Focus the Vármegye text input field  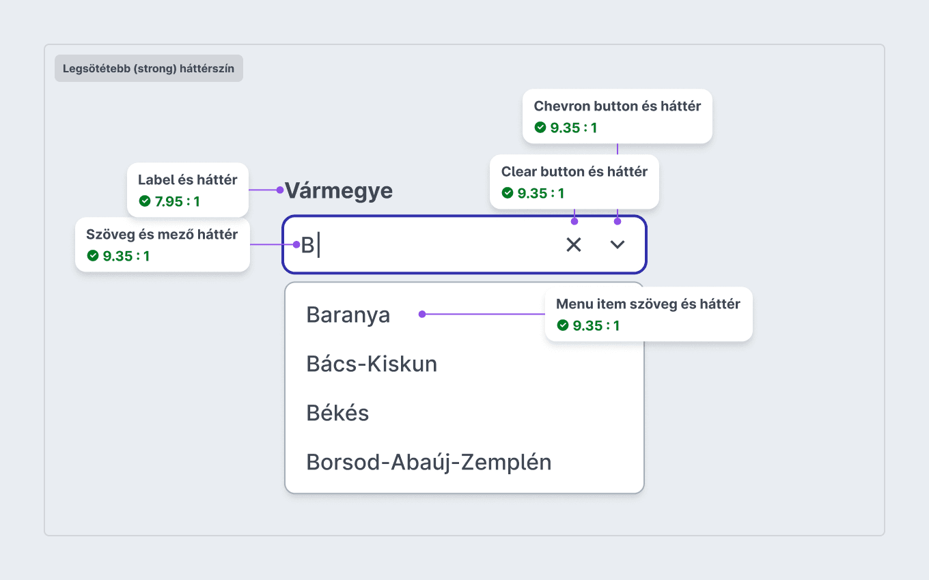pos(464,244)
